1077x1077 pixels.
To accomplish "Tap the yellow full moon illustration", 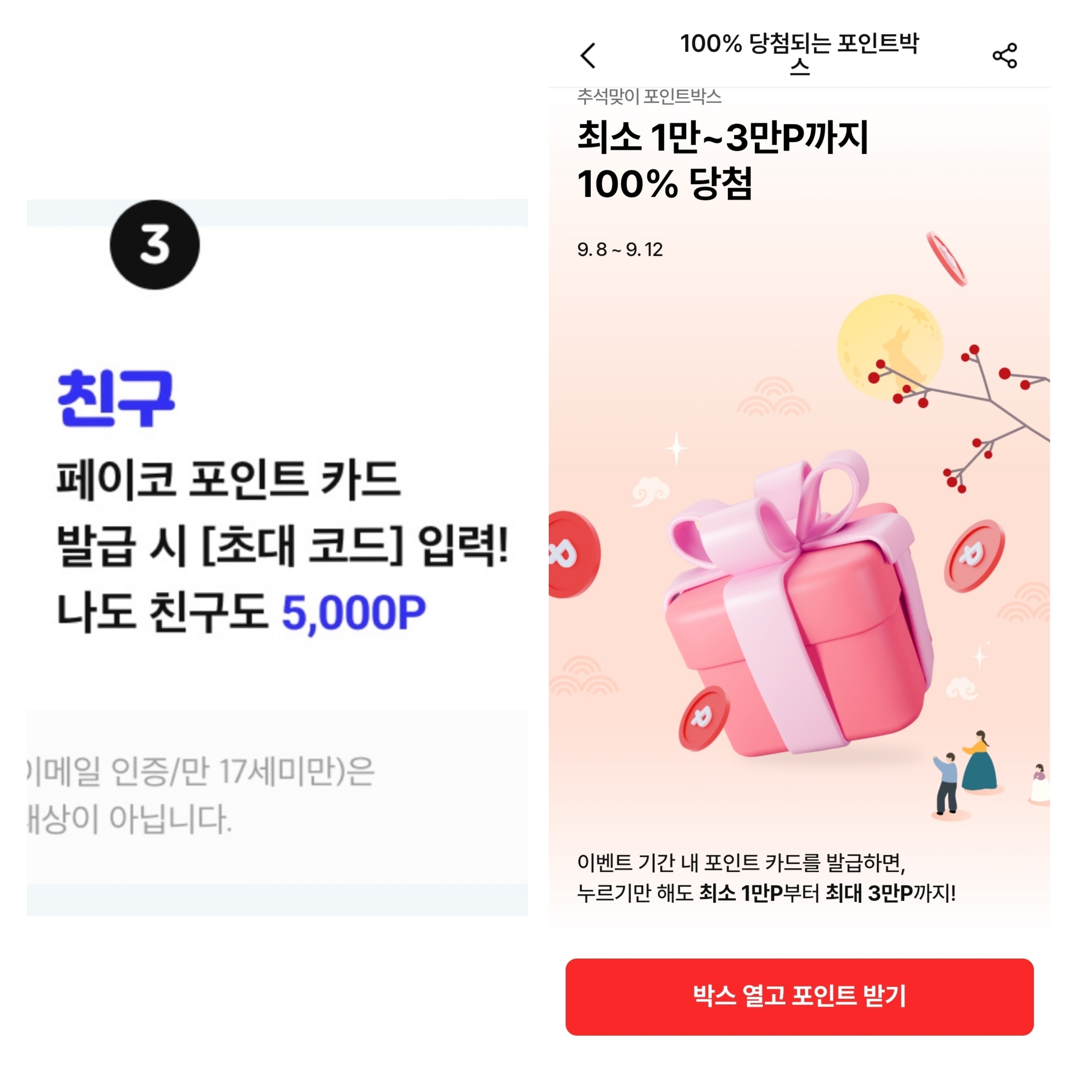I will tap(890, 347).
